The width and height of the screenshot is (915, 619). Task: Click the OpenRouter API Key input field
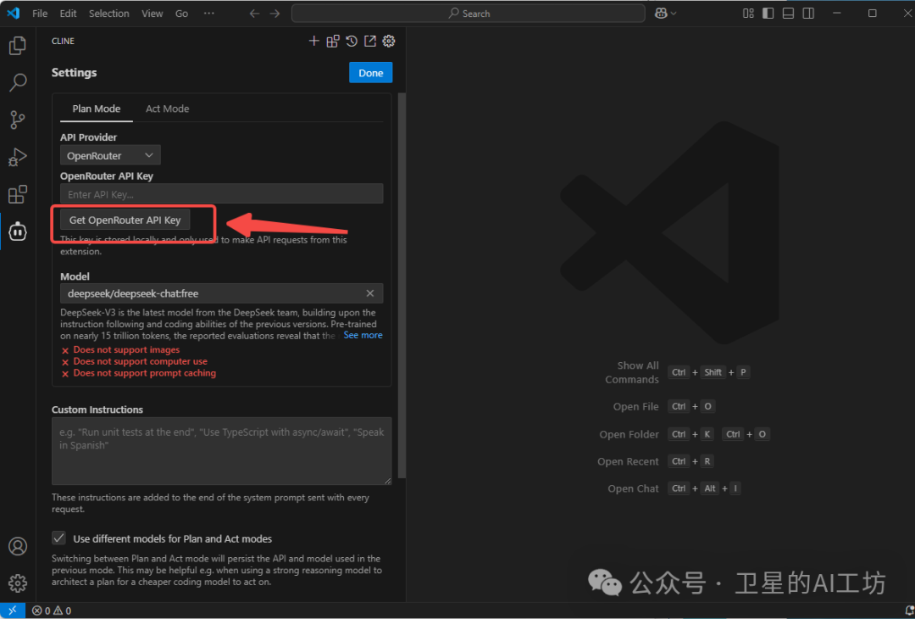221,194
